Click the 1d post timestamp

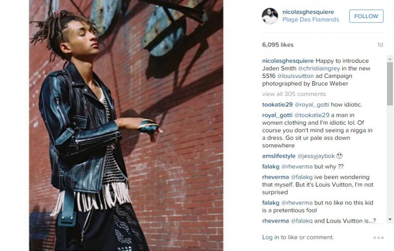(380, 45)
